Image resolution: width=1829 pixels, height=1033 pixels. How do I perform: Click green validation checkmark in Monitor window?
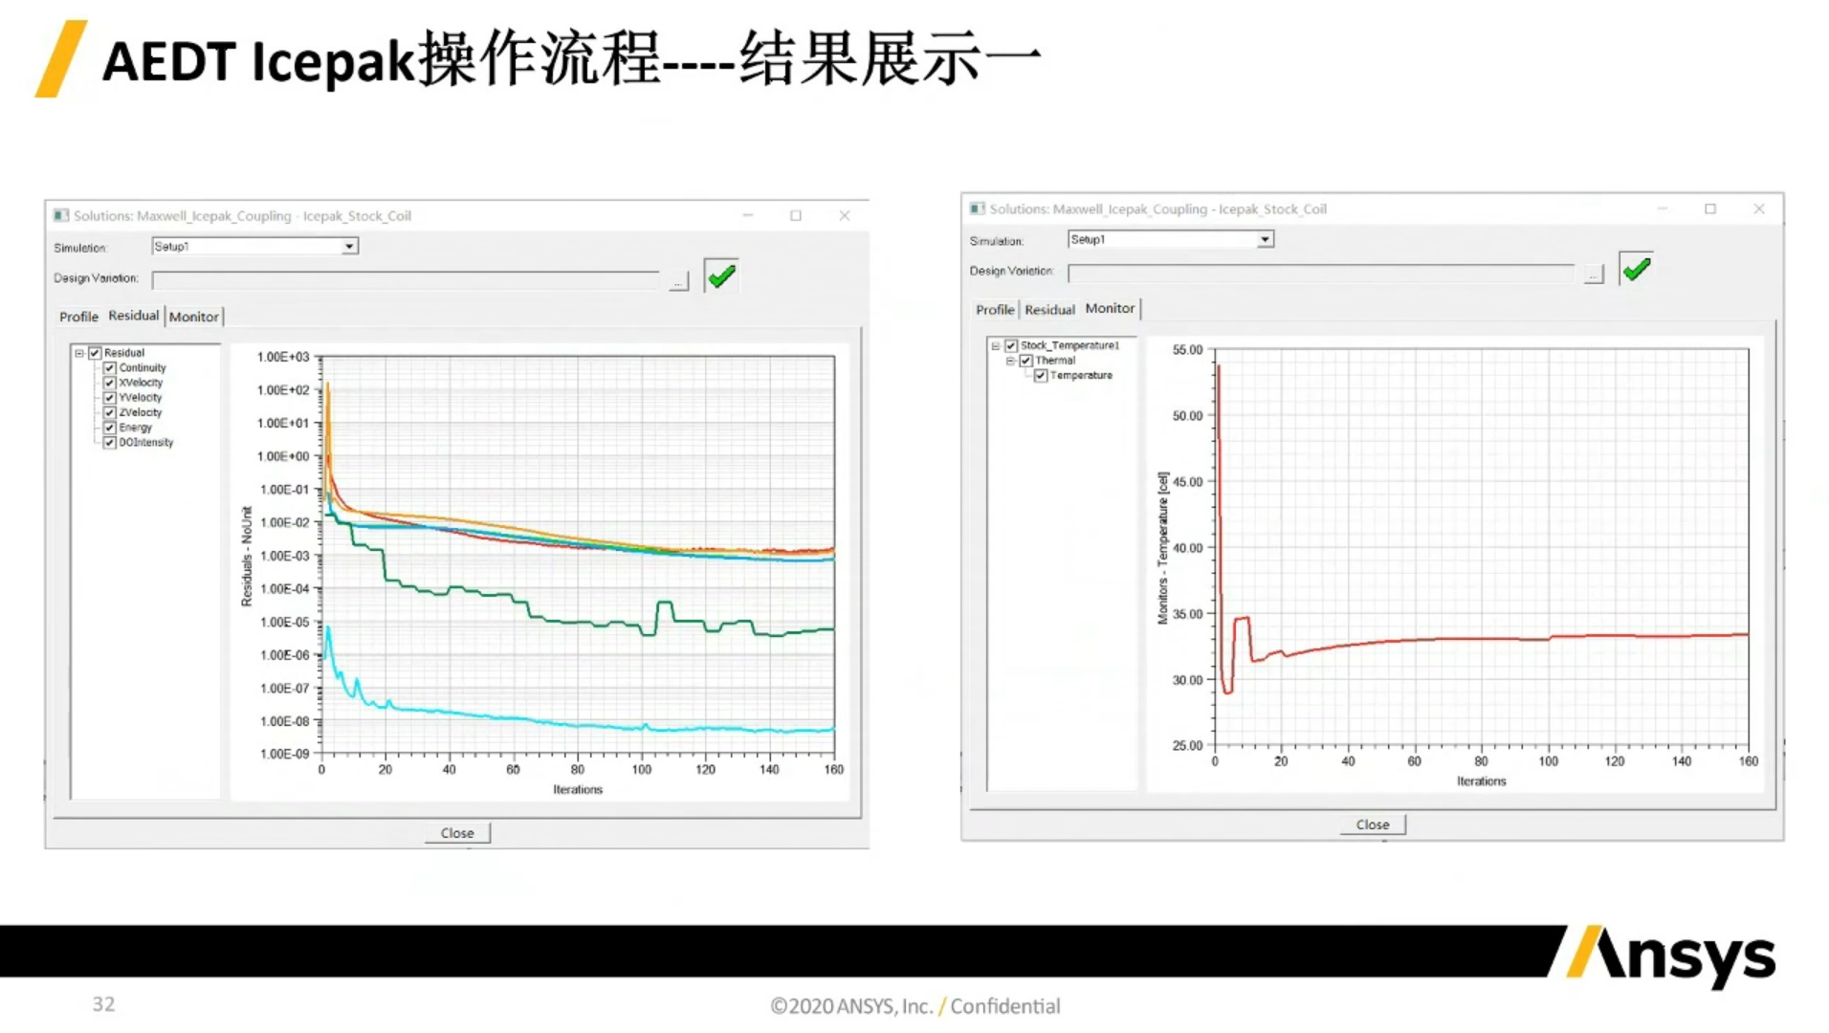[1637, 269]
